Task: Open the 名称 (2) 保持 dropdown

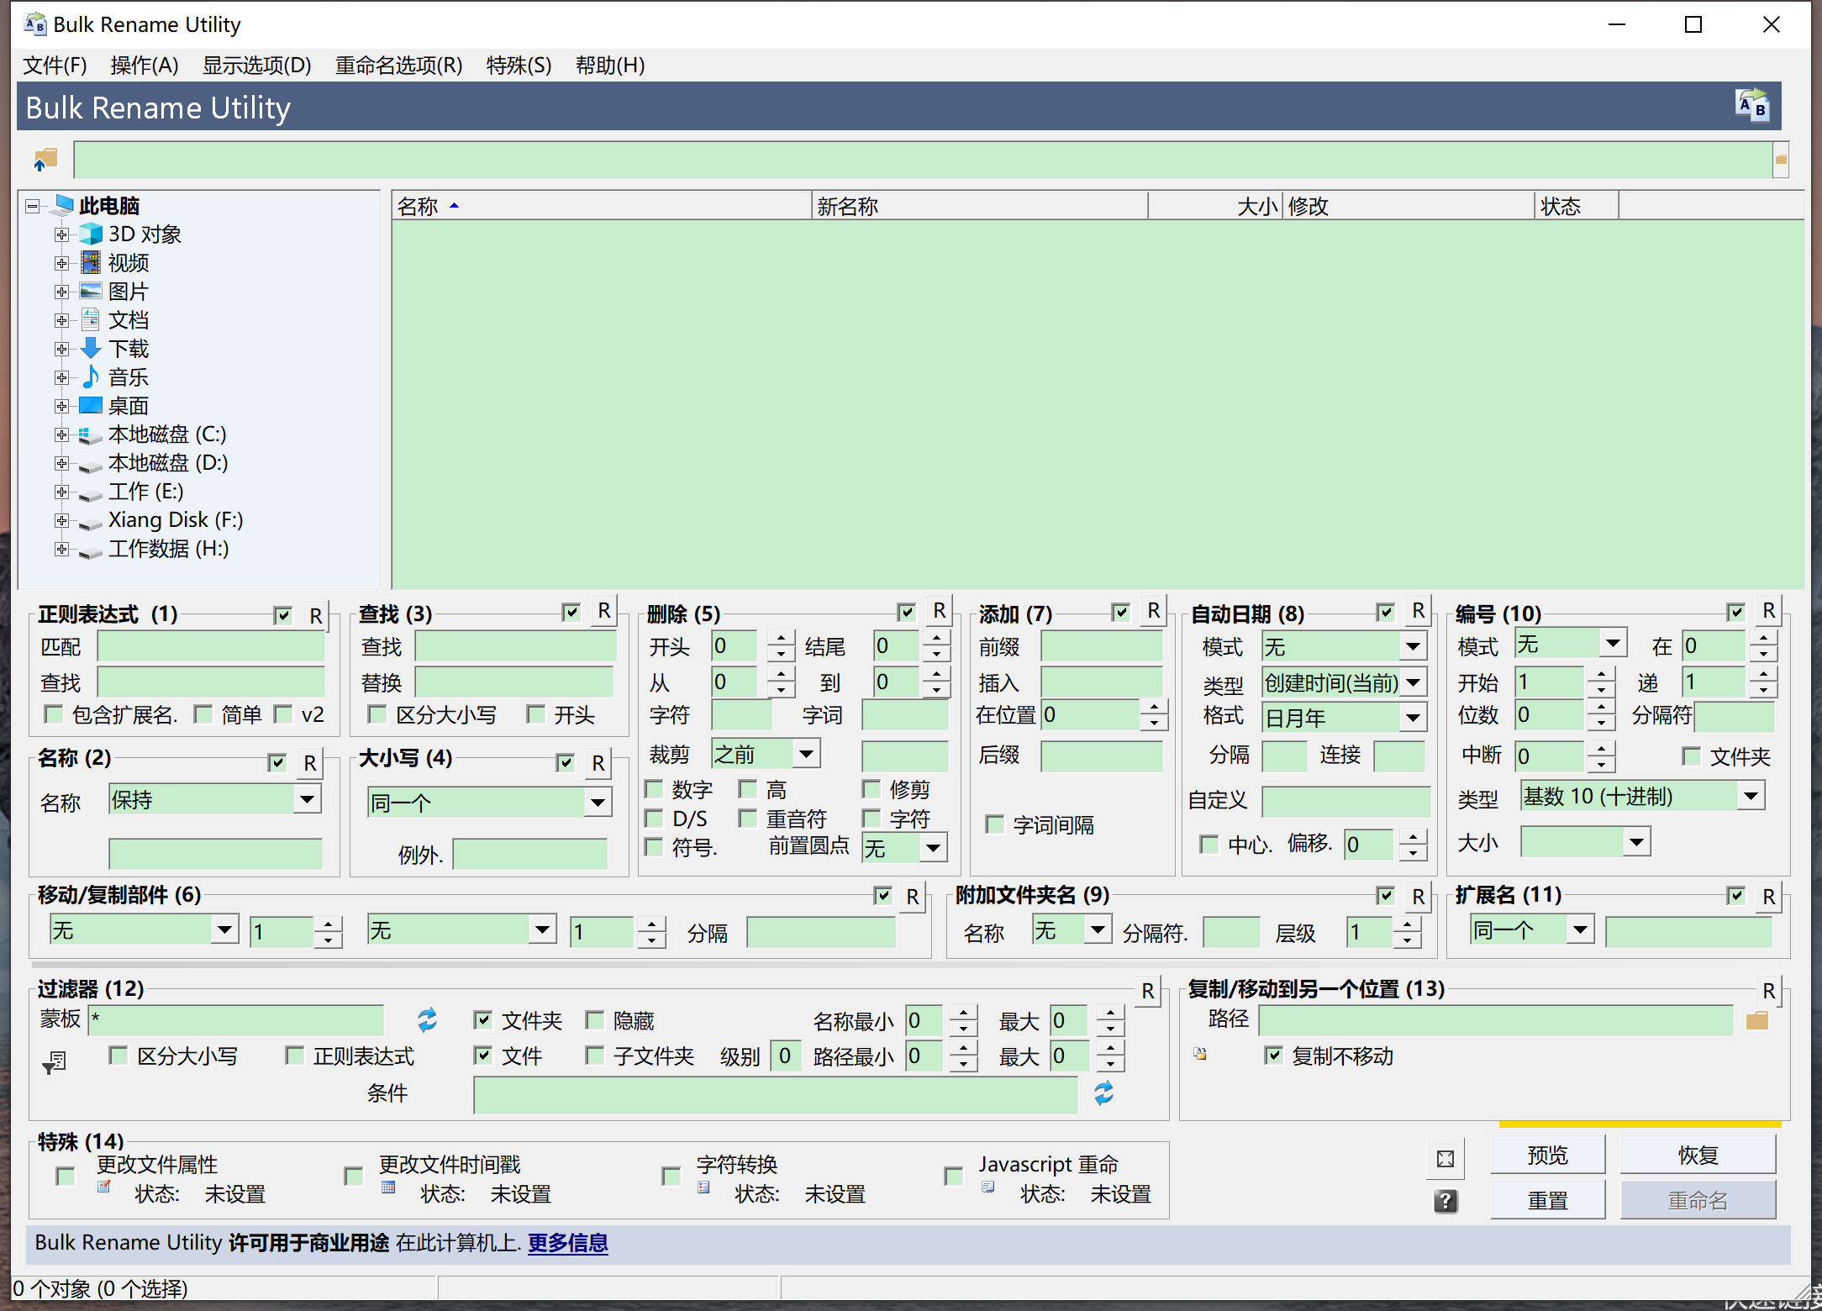Action: [308, 799]
